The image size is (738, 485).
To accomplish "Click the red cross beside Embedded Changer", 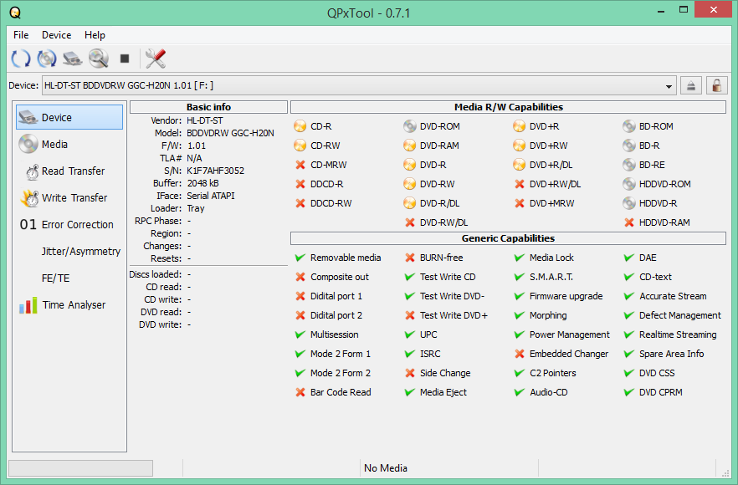I will (519, 353).
